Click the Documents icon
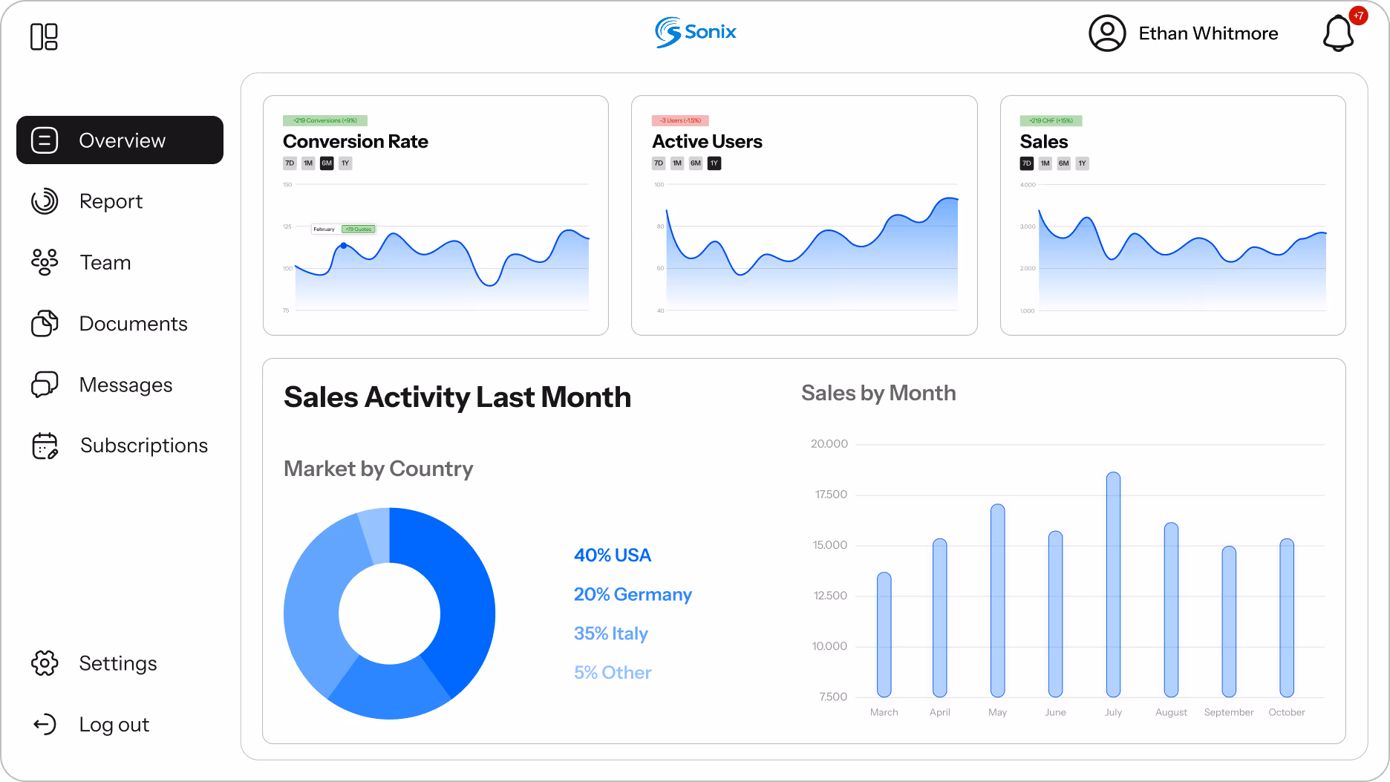Viewport: 1390px width, 782px height. point(45,323)
